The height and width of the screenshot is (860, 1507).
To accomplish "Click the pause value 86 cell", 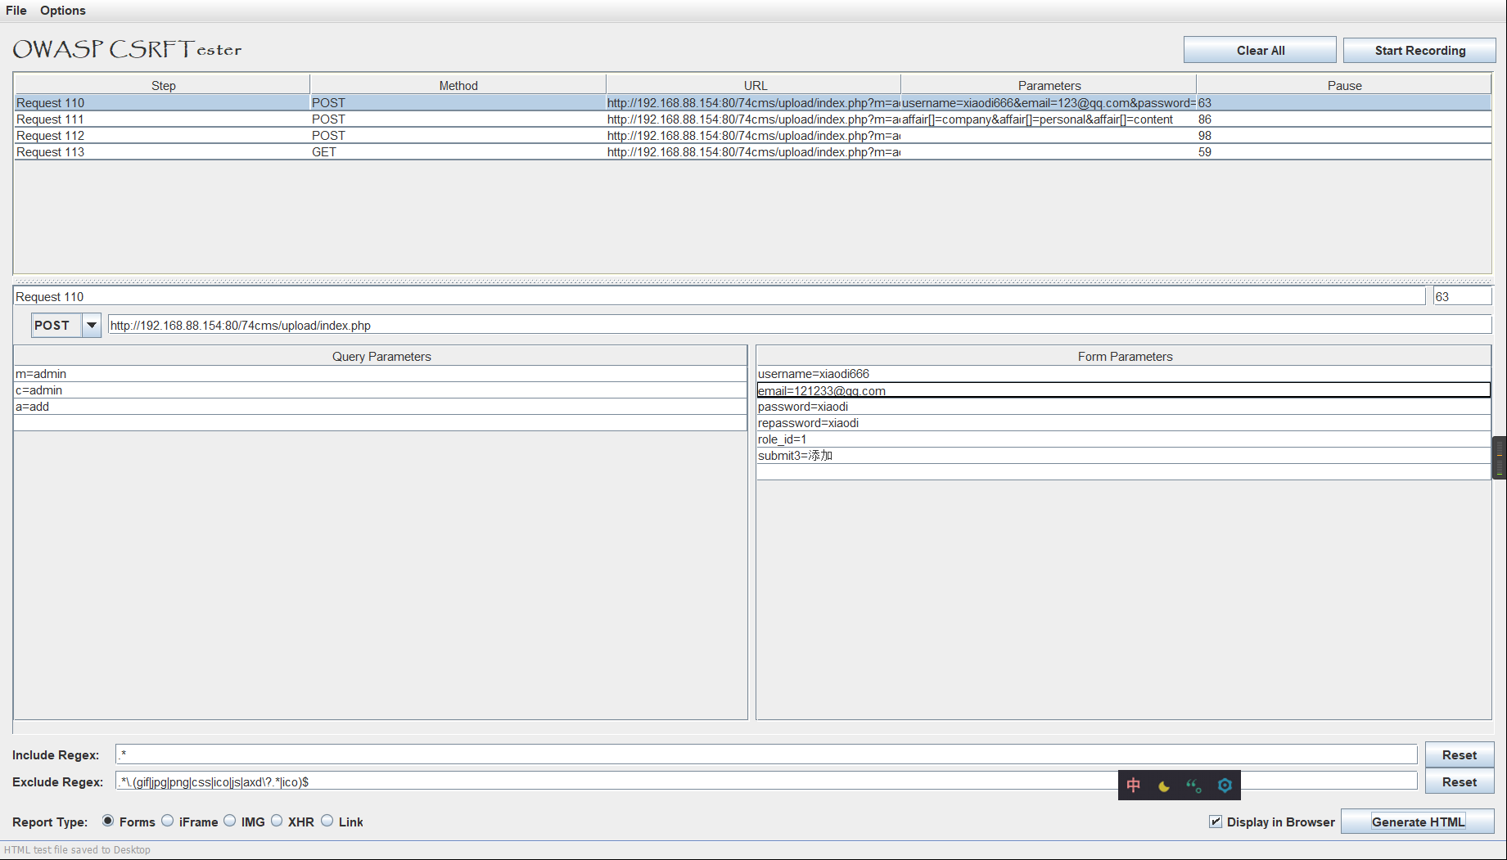I will click(1344, 119).
